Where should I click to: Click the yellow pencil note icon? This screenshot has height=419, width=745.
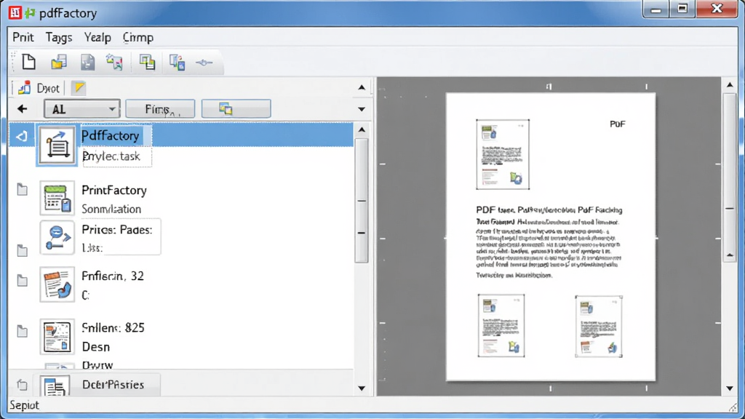pyautogui.click(x=79, y=88)
